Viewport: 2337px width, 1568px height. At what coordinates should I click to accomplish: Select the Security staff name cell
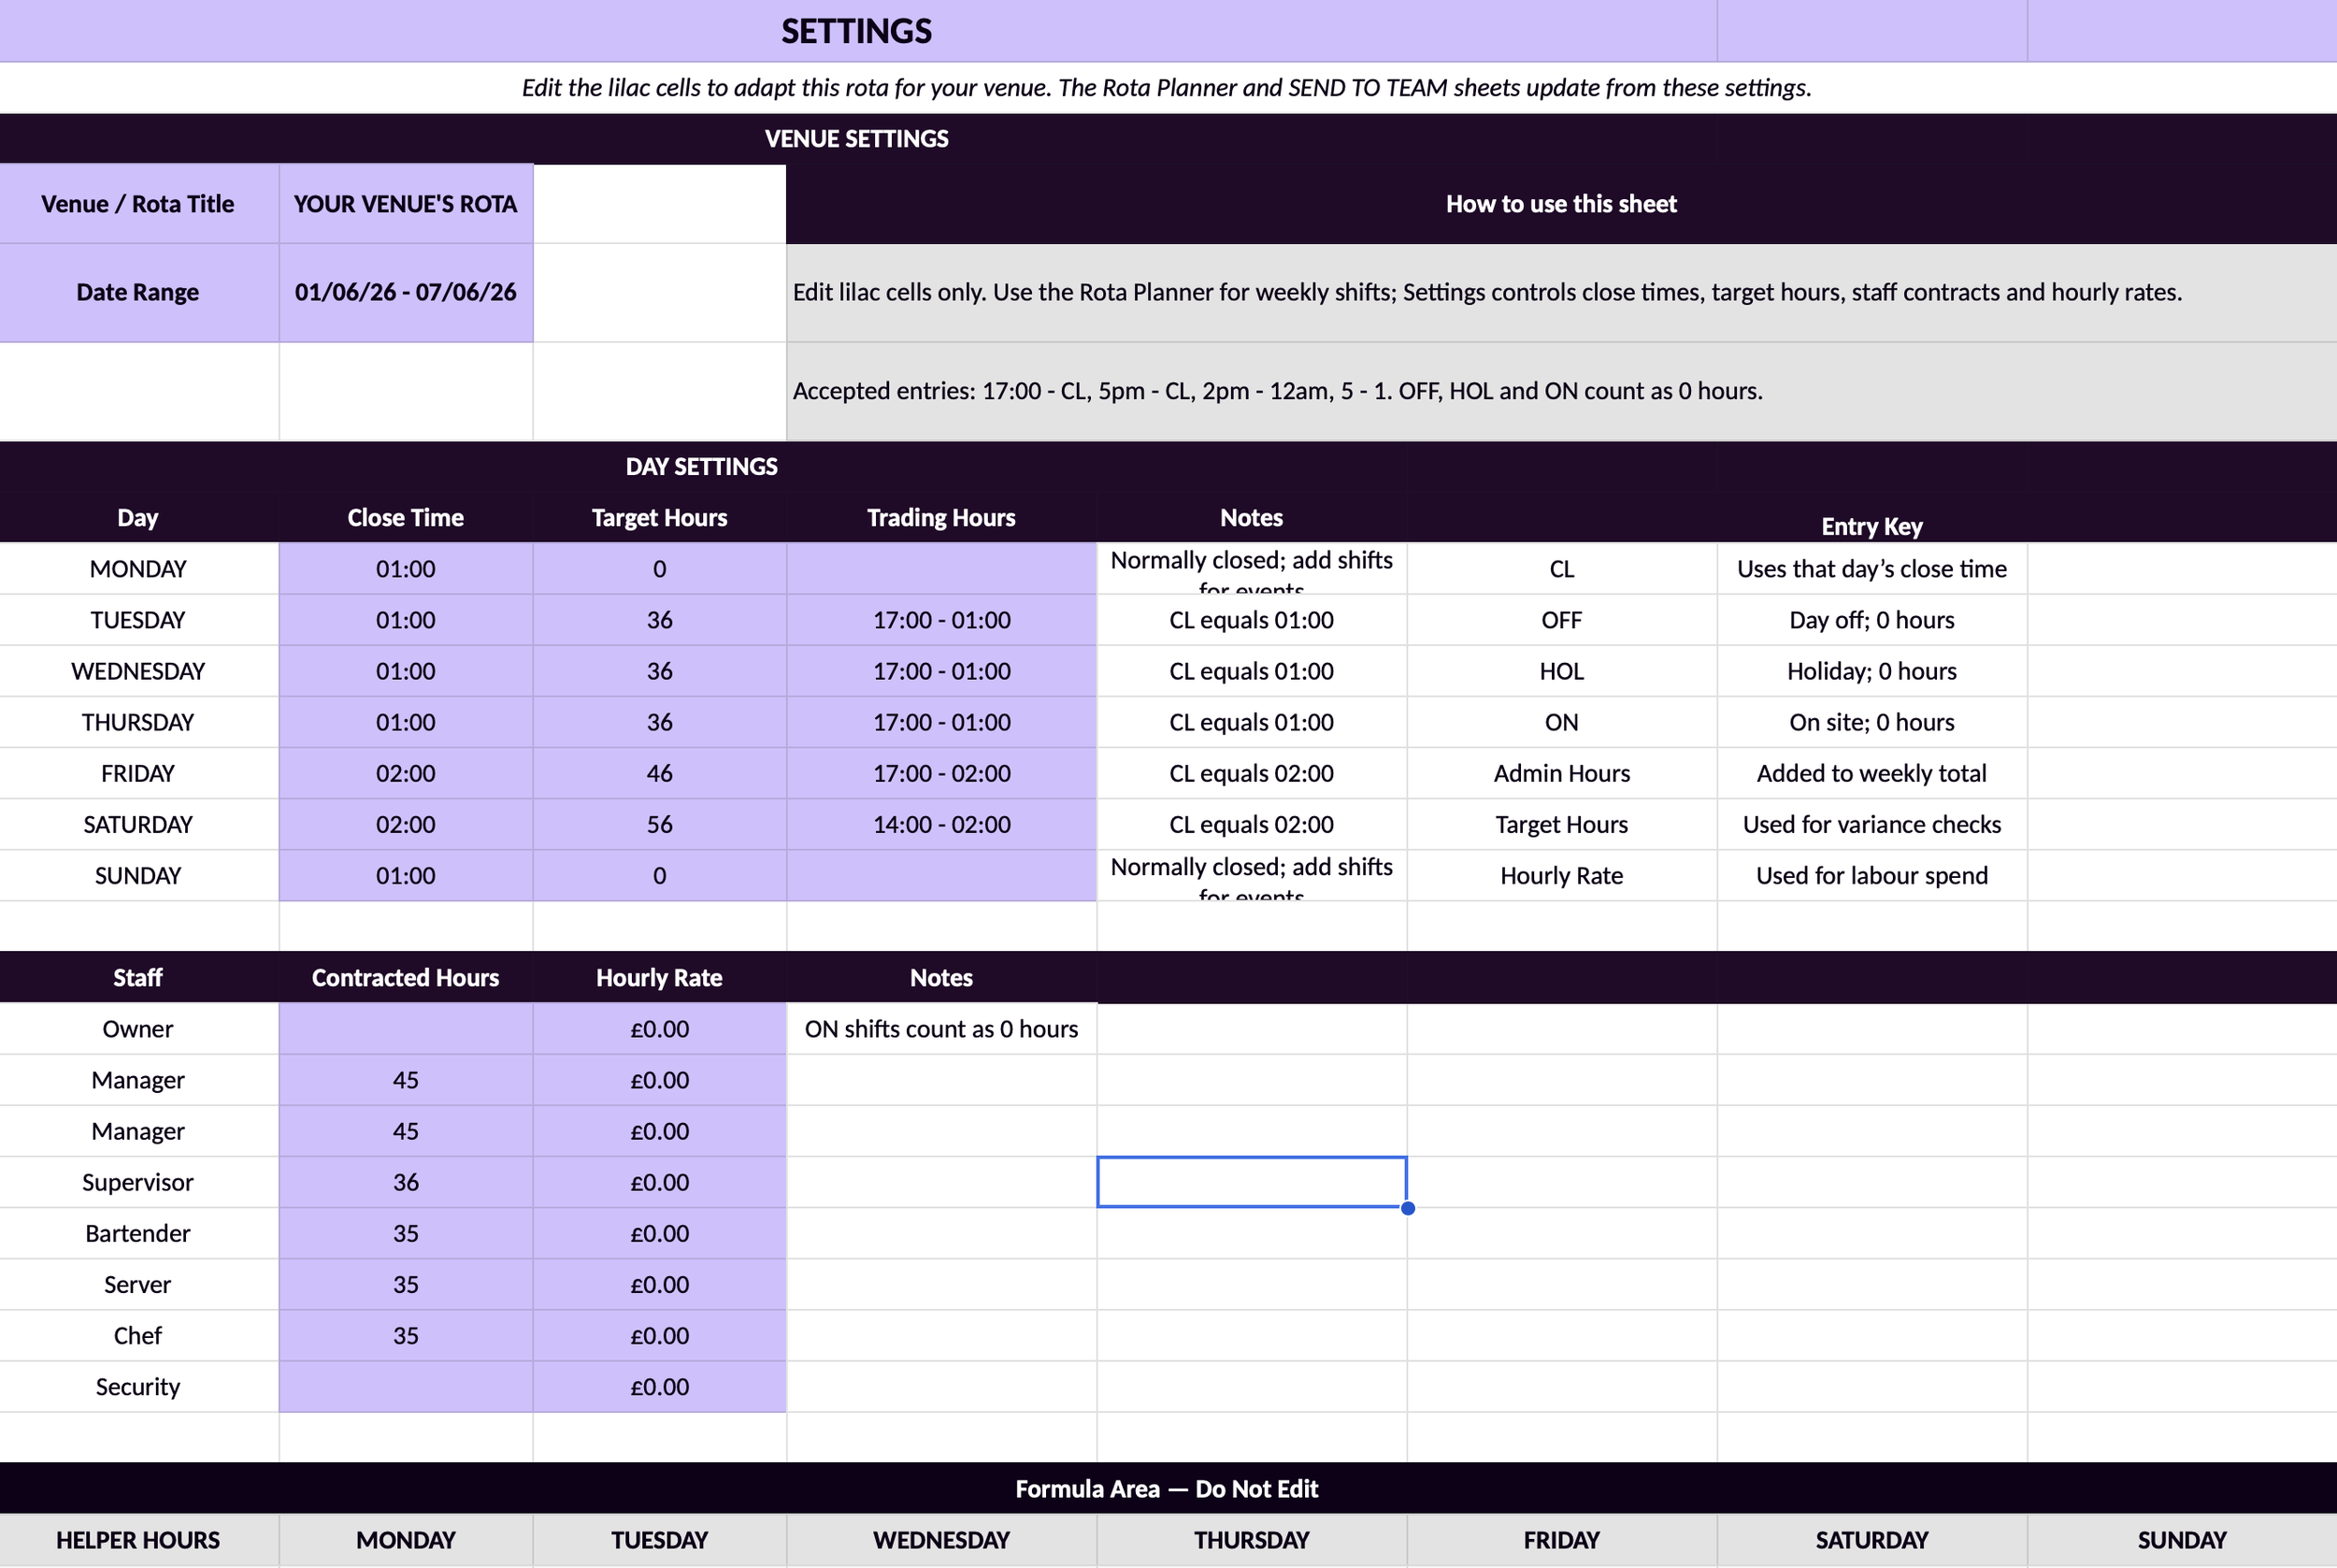pyautogui.click(x=138, y=1386)
